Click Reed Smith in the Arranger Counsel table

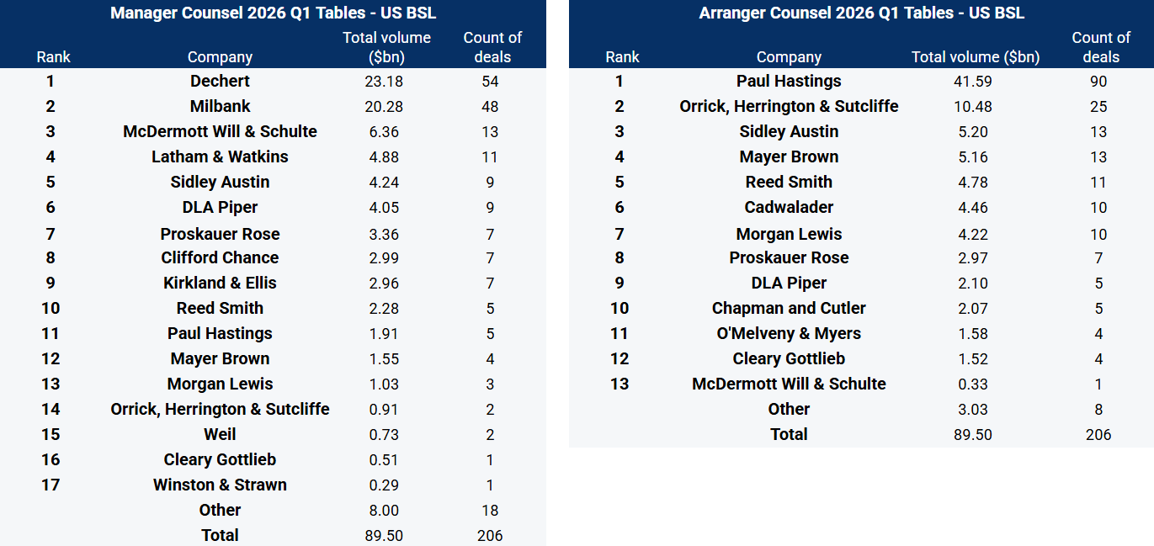coord(789,183)
